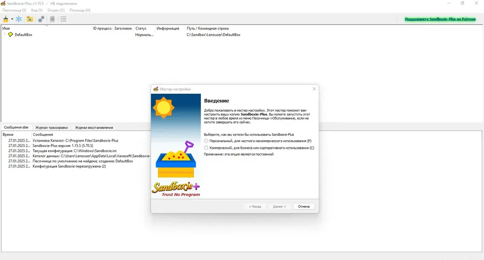This screenshot has width=484, height=260.
Task: Select Commercial business use radio option
Action: click(x=206, y=148)
